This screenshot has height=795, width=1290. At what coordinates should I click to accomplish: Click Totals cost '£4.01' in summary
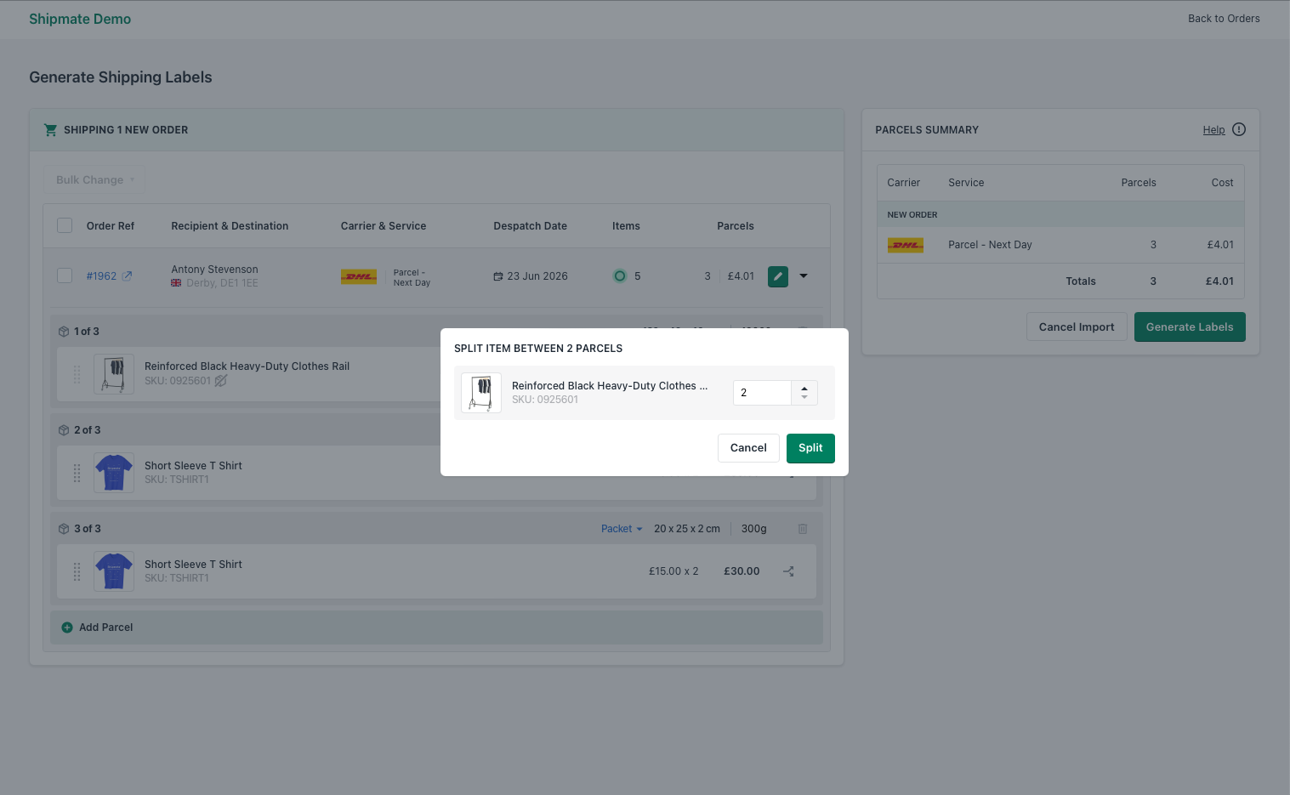[x=1219, y=281]
